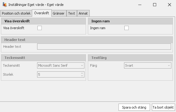This screenshot has height=112, width=176.
Task: Click the Svart color value box
Action: [x=148, y=65]
